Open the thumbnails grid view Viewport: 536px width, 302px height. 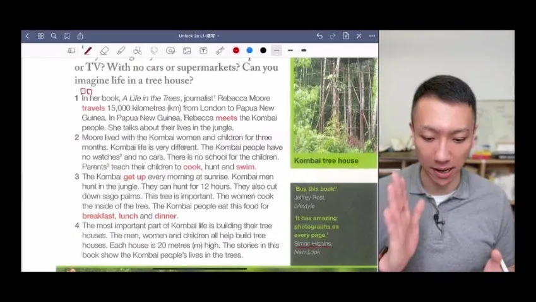40,36
